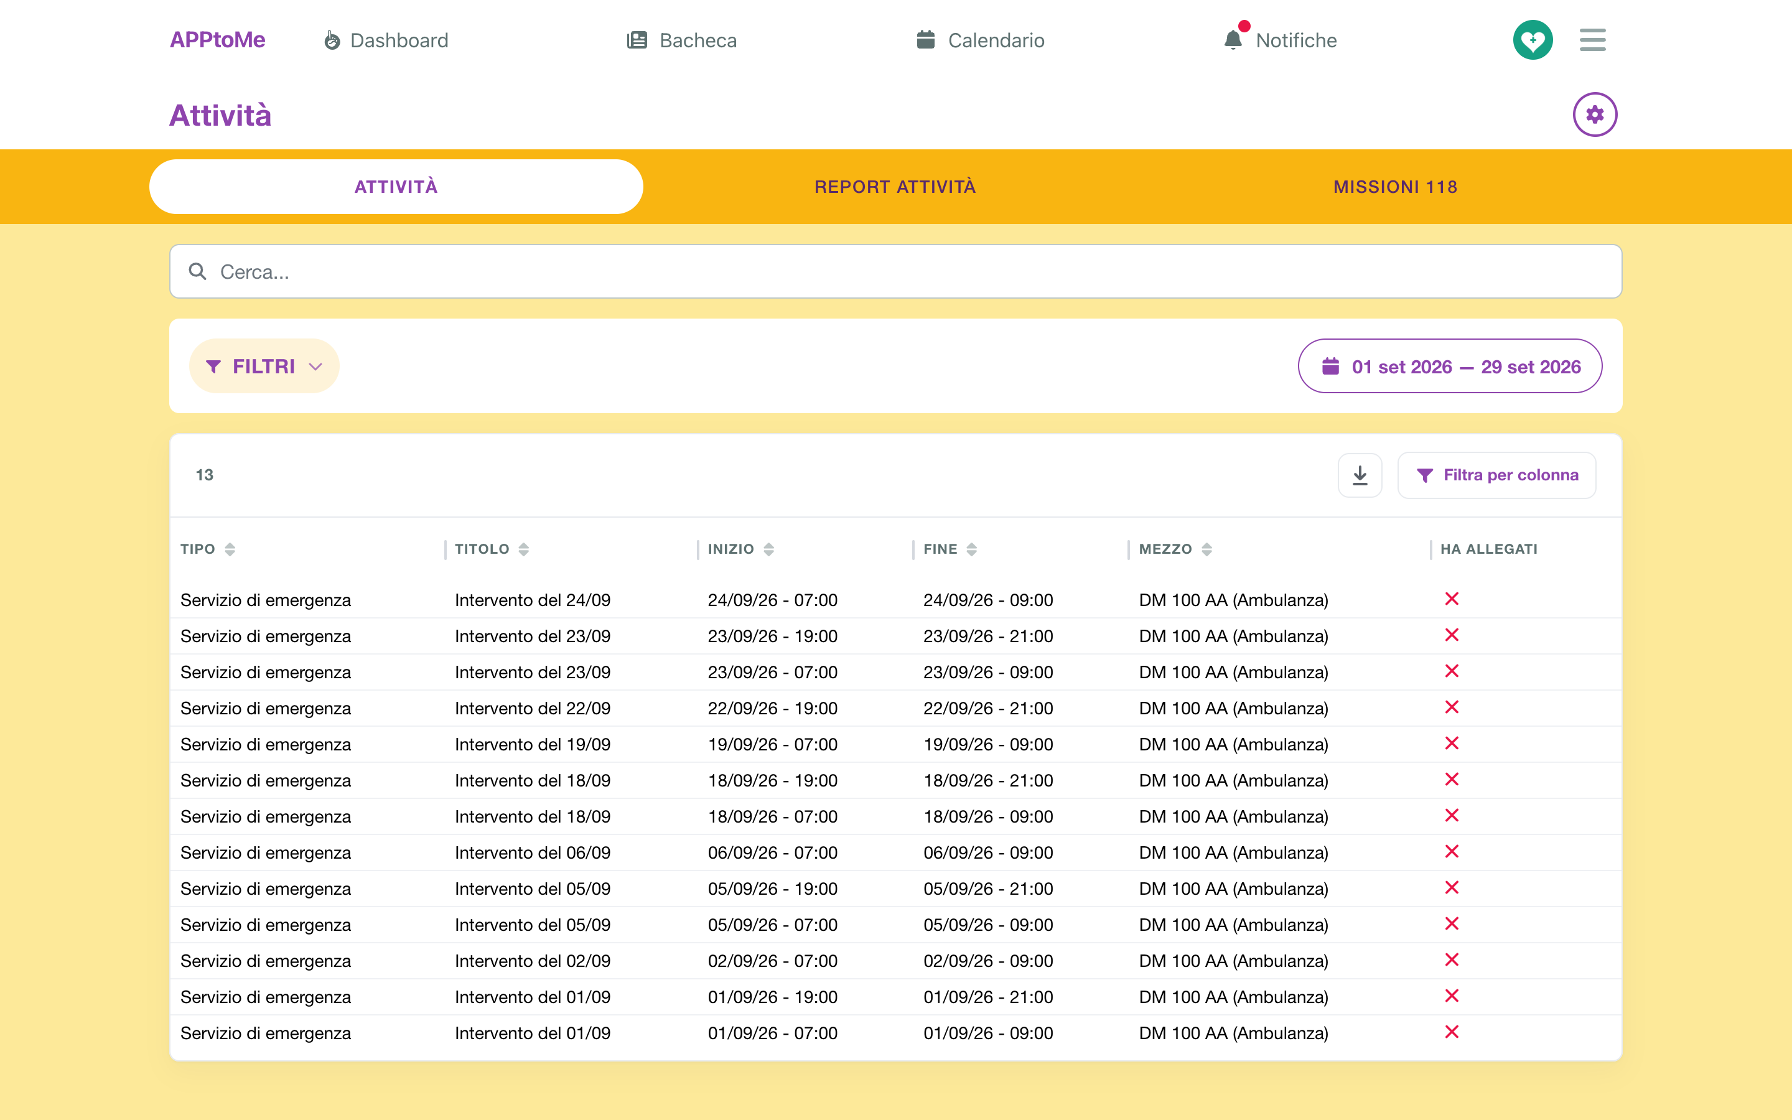Screen dimensions: 1792x1120
Task: Open Bacheca in the top navigation
Action: (682, 40)
